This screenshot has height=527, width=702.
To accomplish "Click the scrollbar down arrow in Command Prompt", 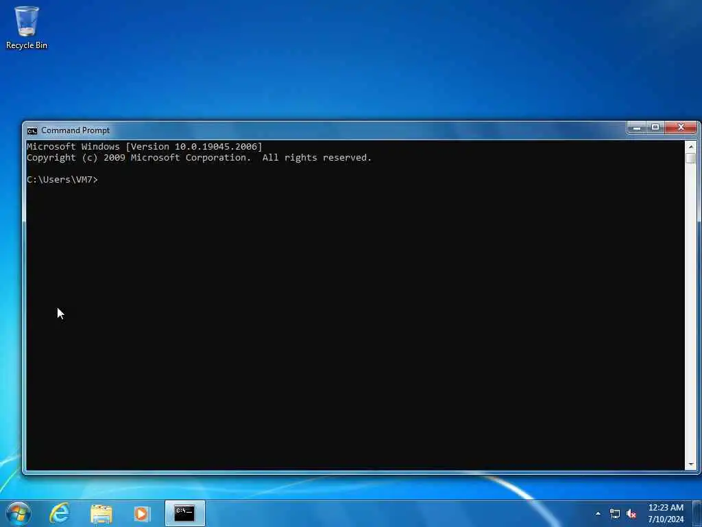I will tap(690, 465).
